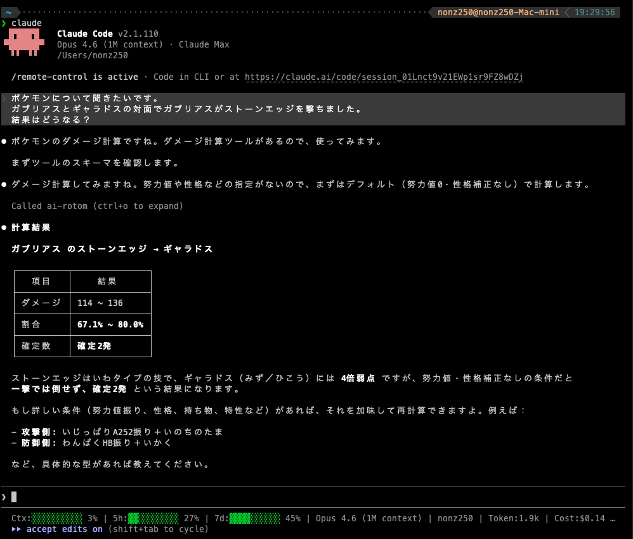Click the 'Token:1.9k' status entry
This screenshot has height=539, width=633.
point(514,518)
